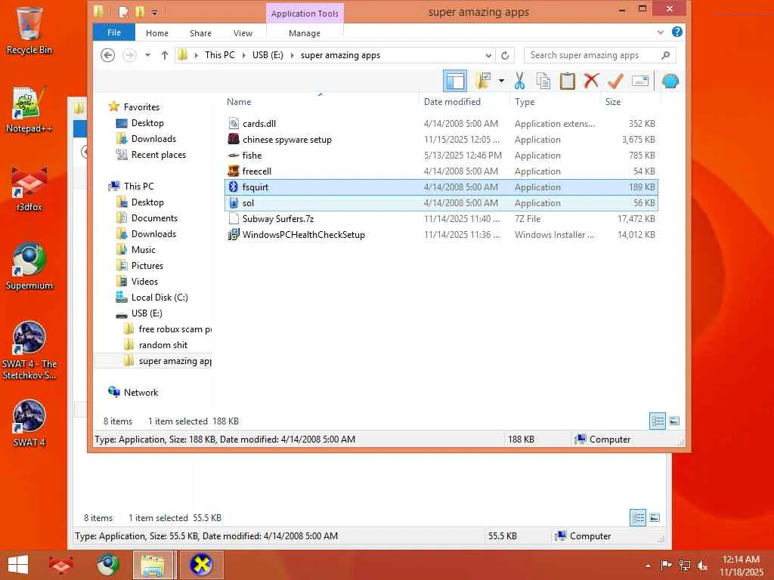The width and height of the screenshot is (774, 580).
Task: Open the random shit folder in tree
Action: (163, 344)
